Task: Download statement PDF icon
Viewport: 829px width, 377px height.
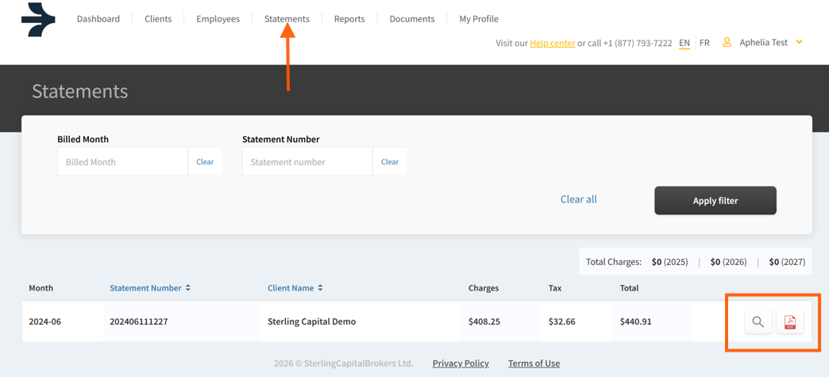Action: pyautogui.click(x=790, y=321)
